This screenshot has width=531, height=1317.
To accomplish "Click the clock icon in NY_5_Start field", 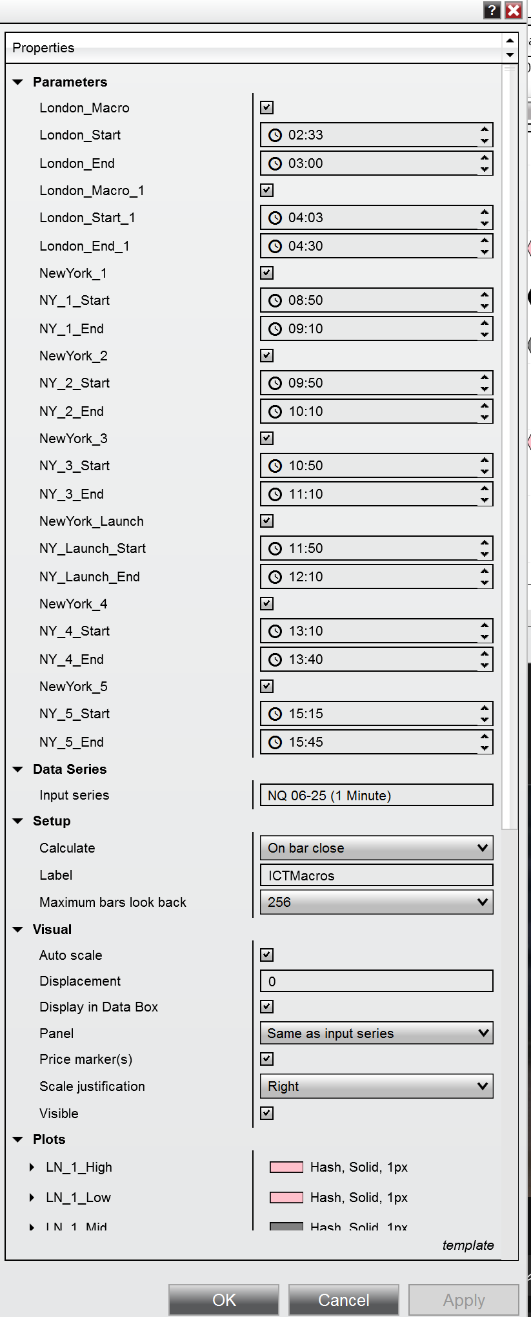I will [276, 713].
